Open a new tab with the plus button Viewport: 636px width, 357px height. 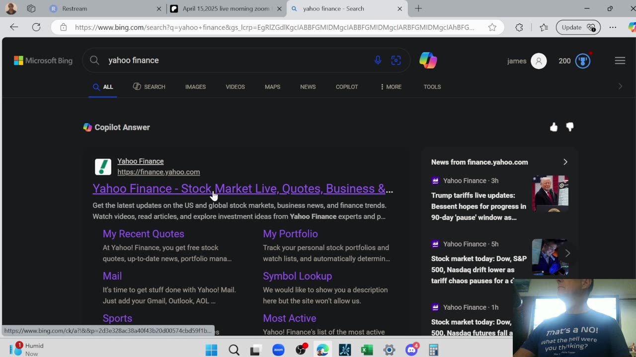tap(418, 8)
